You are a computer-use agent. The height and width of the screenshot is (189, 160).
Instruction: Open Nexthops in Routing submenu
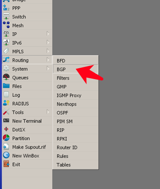(x=75, y=104)
